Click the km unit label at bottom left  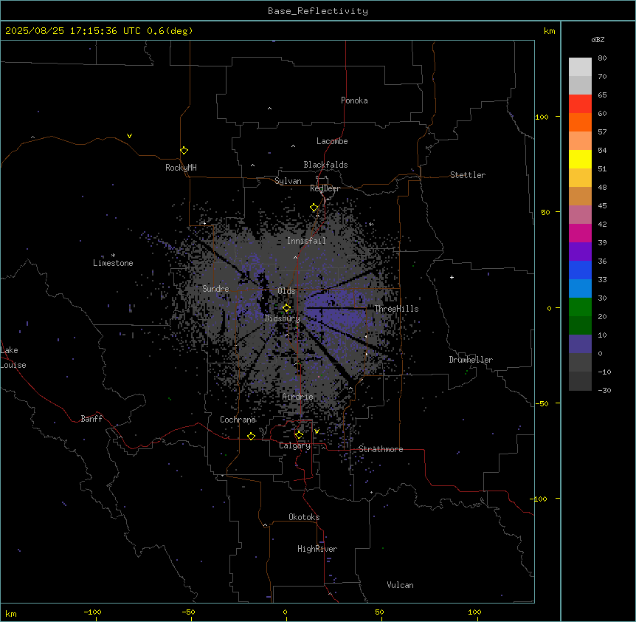click(11, 613)
